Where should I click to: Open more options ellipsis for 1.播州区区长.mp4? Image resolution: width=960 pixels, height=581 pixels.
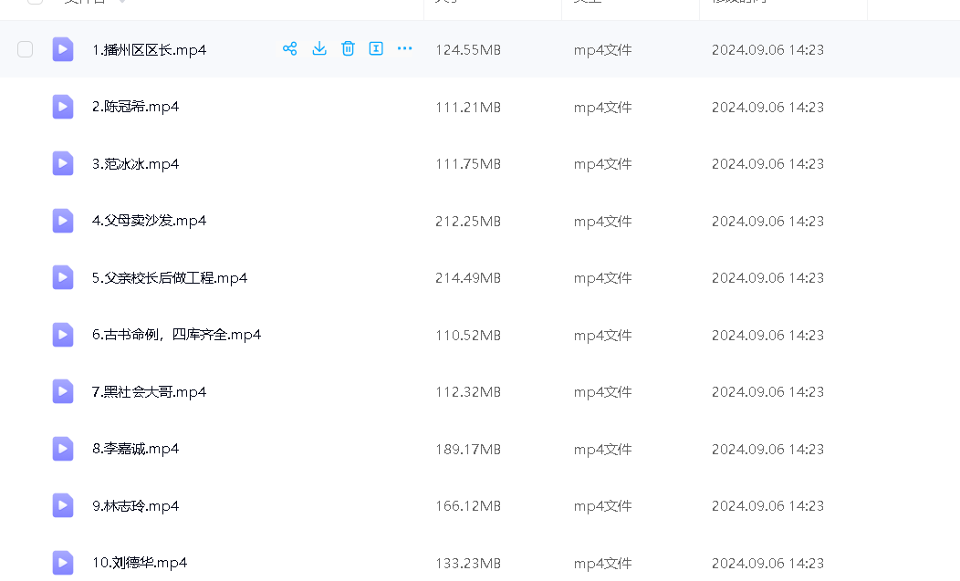point(405,49)
